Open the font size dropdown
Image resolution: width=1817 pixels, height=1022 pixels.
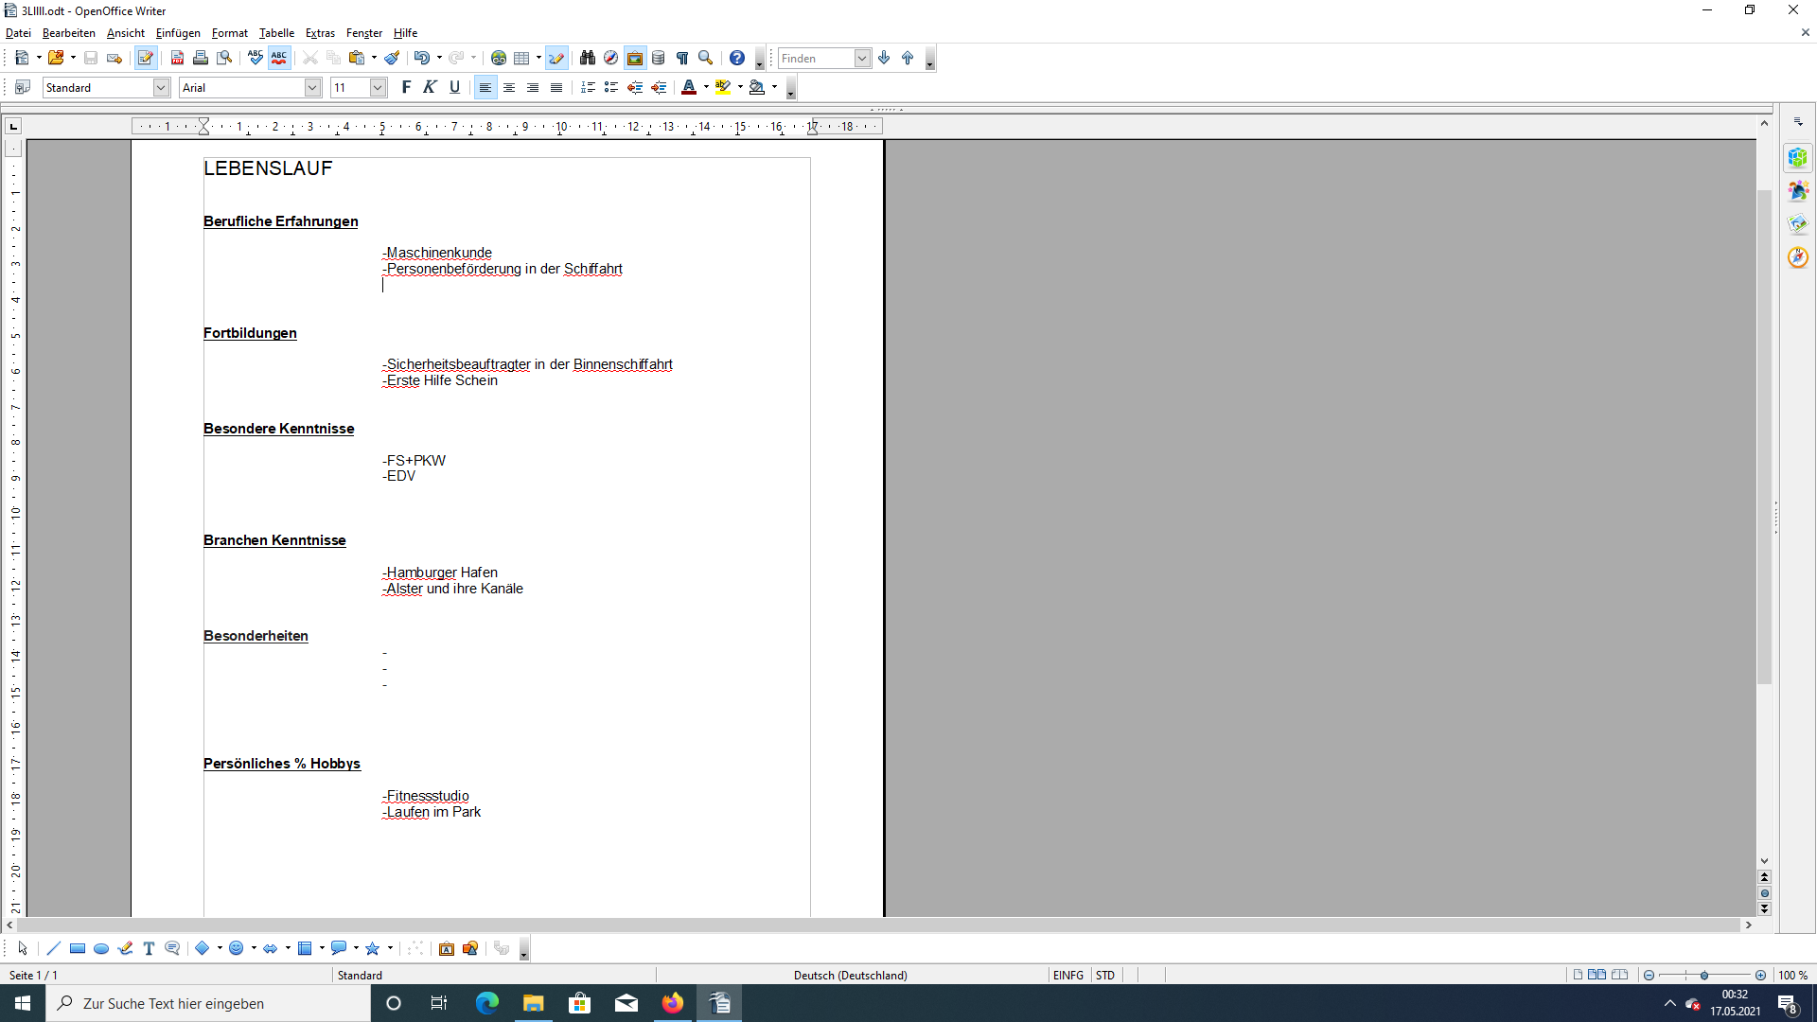click(378, 87)
